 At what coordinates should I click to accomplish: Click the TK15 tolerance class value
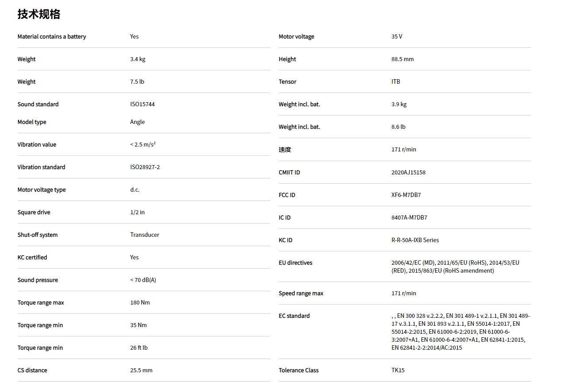coord(398,370)
